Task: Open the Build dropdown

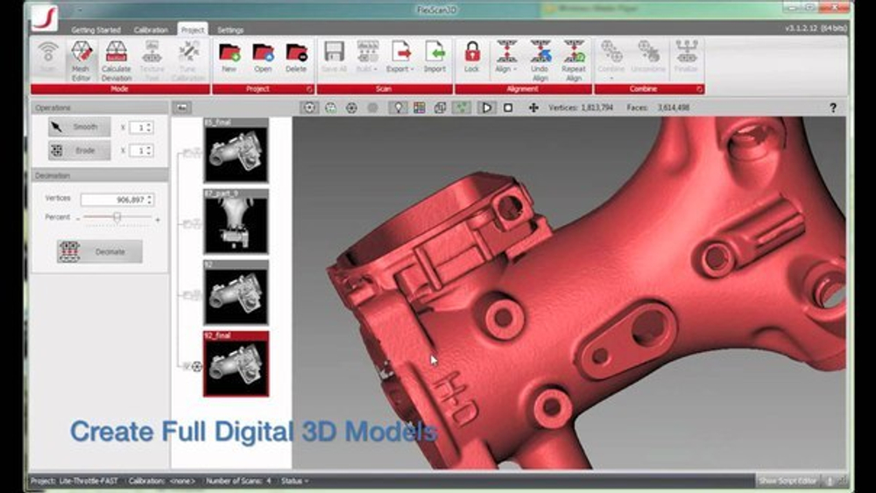Action: click(x=367, y=58)
